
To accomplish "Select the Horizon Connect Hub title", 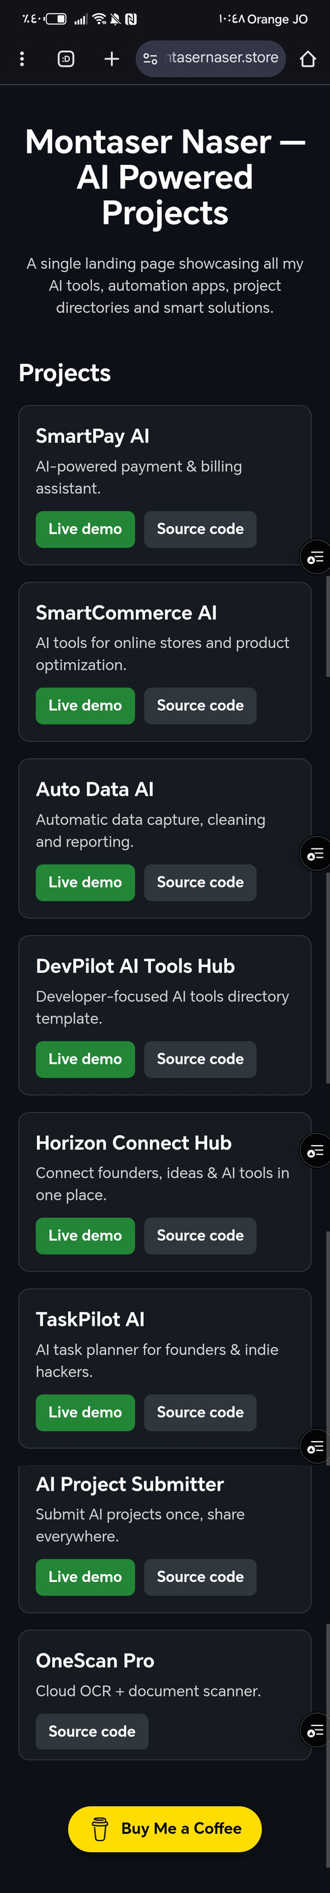I will point(133,1142).
